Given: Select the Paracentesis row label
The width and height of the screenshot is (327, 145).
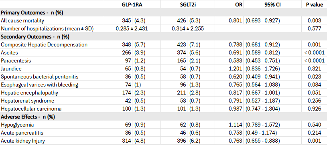Looking at the screenshot, I should (x=51, y=60).
